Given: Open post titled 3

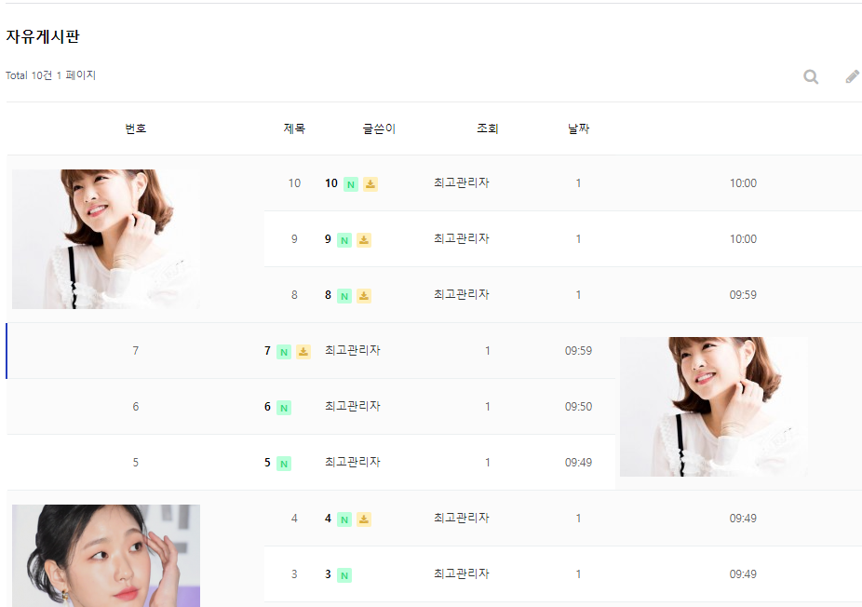Looking at the screenshot, I should tap(328, 574).
